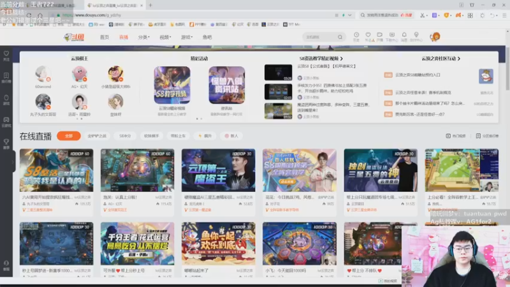
Task: Expand the 视频 dropdown in navigation
Action: [x=165, y=37]
